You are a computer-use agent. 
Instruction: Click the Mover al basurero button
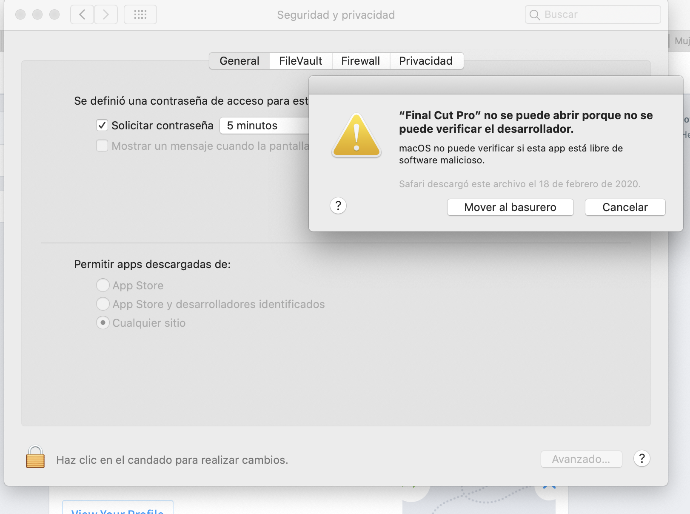510,207
